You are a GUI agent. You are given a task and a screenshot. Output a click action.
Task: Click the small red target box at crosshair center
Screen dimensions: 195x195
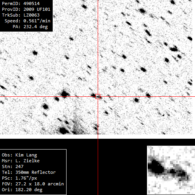tap(98, 96)
